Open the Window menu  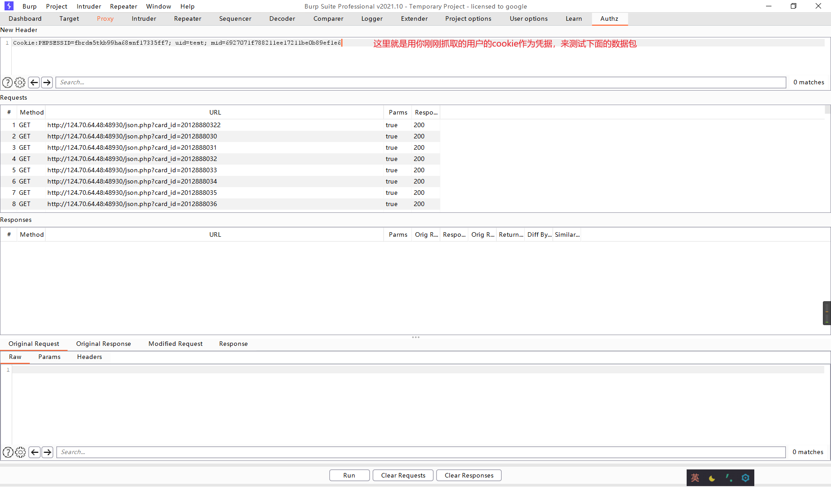pos(159,6)
